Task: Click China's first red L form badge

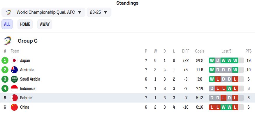Action: (212, 107)
